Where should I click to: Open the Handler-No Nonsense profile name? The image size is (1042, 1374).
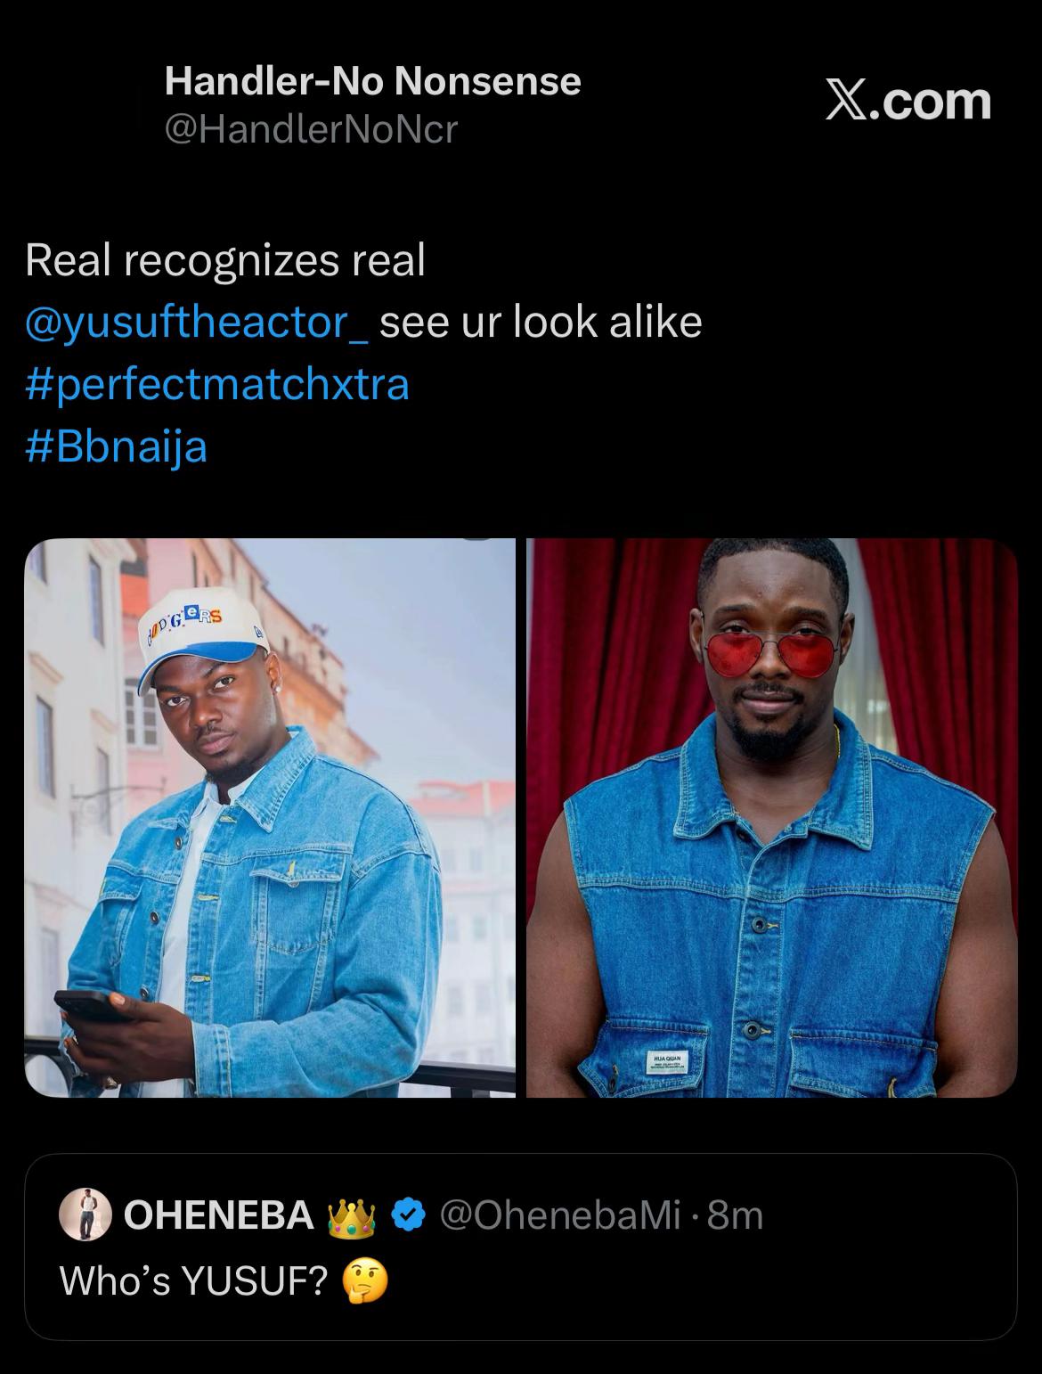click(372, 82)
